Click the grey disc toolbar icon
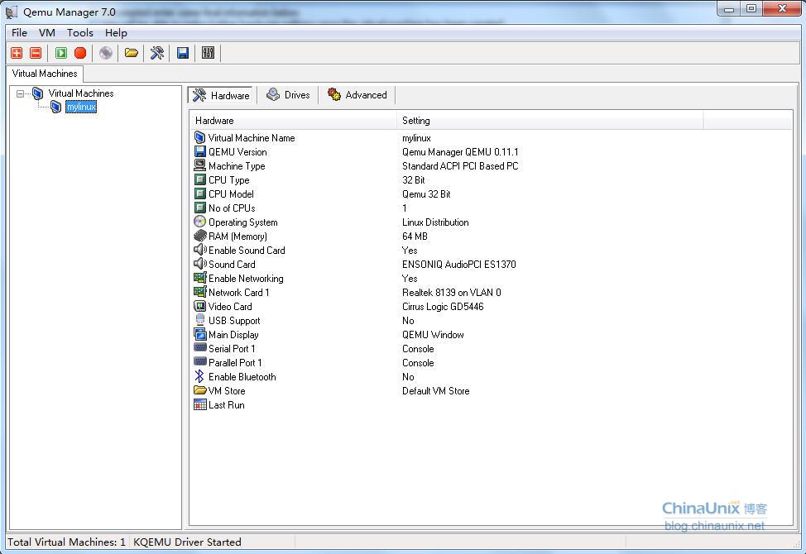806x554 pixels. click(x=106, y=53)
